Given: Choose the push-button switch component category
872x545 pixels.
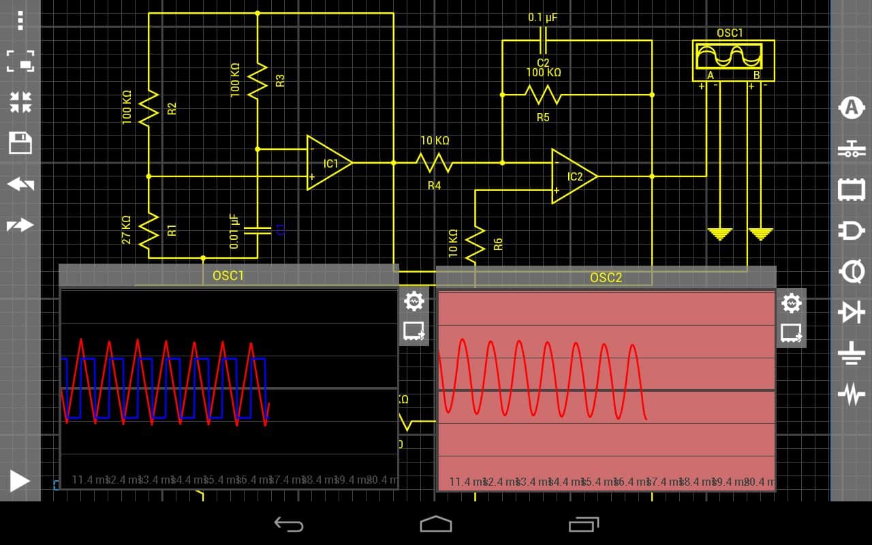Looking at the screenshot, I should (851, 149).
